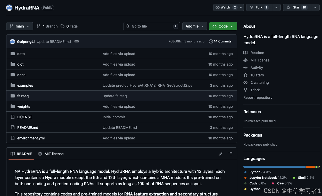Open the Watch notifications dropdown arrow
Image resolution: width=322 pixels, height=196 pixels.
coord(241,7)
